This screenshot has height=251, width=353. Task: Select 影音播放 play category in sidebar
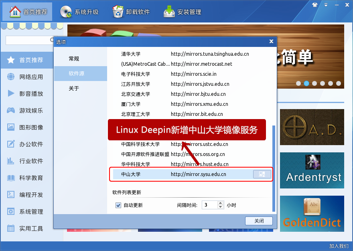click(27, 94)
